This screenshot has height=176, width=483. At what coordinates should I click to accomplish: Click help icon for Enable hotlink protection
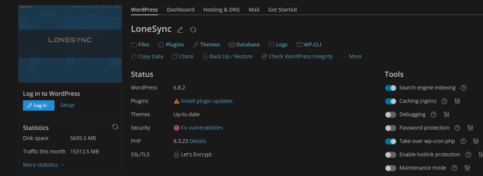click(x=468, y=155)
